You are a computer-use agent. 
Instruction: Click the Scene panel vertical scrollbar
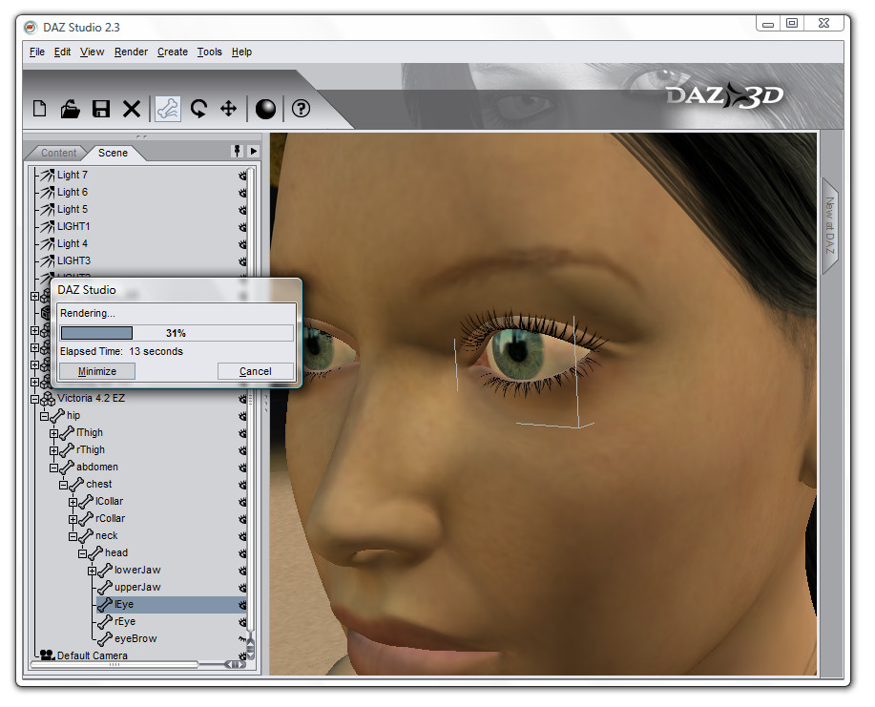251,413
